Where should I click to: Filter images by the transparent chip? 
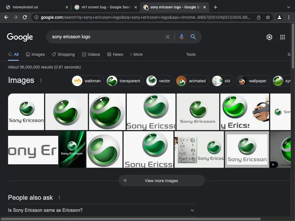pos(125,81)
